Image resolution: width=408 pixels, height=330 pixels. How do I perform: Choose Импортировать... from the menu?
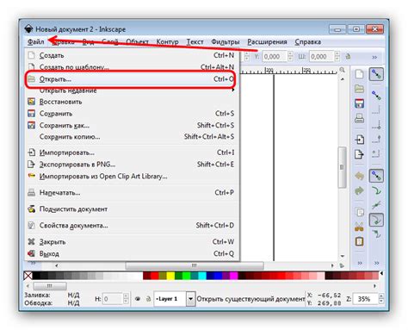coord(133,153)
